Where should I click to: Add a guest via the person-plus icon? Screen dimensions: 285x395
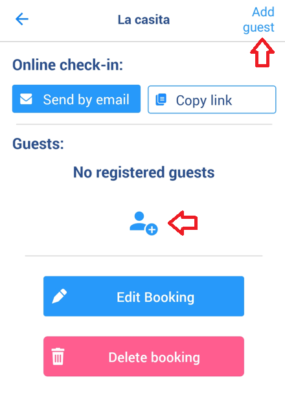pyautogui.click(x=144, y=223)
